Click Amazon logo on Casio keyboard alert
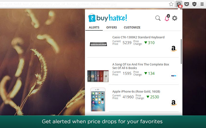This screenshot has height=128, width=206. [173, 49]
